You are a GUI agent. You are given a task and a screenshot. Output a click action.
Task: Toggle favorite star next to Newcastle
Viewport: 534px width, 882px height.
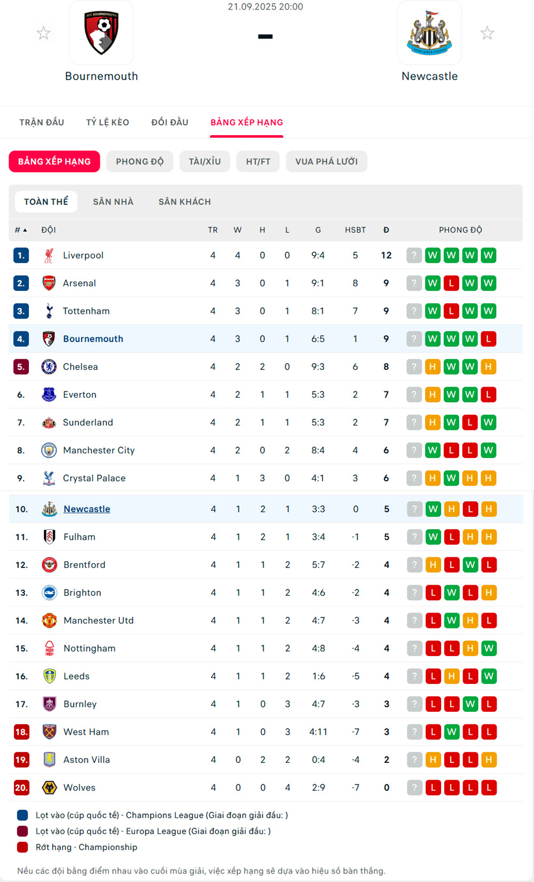pyautogui.click(x=488, y=33)
